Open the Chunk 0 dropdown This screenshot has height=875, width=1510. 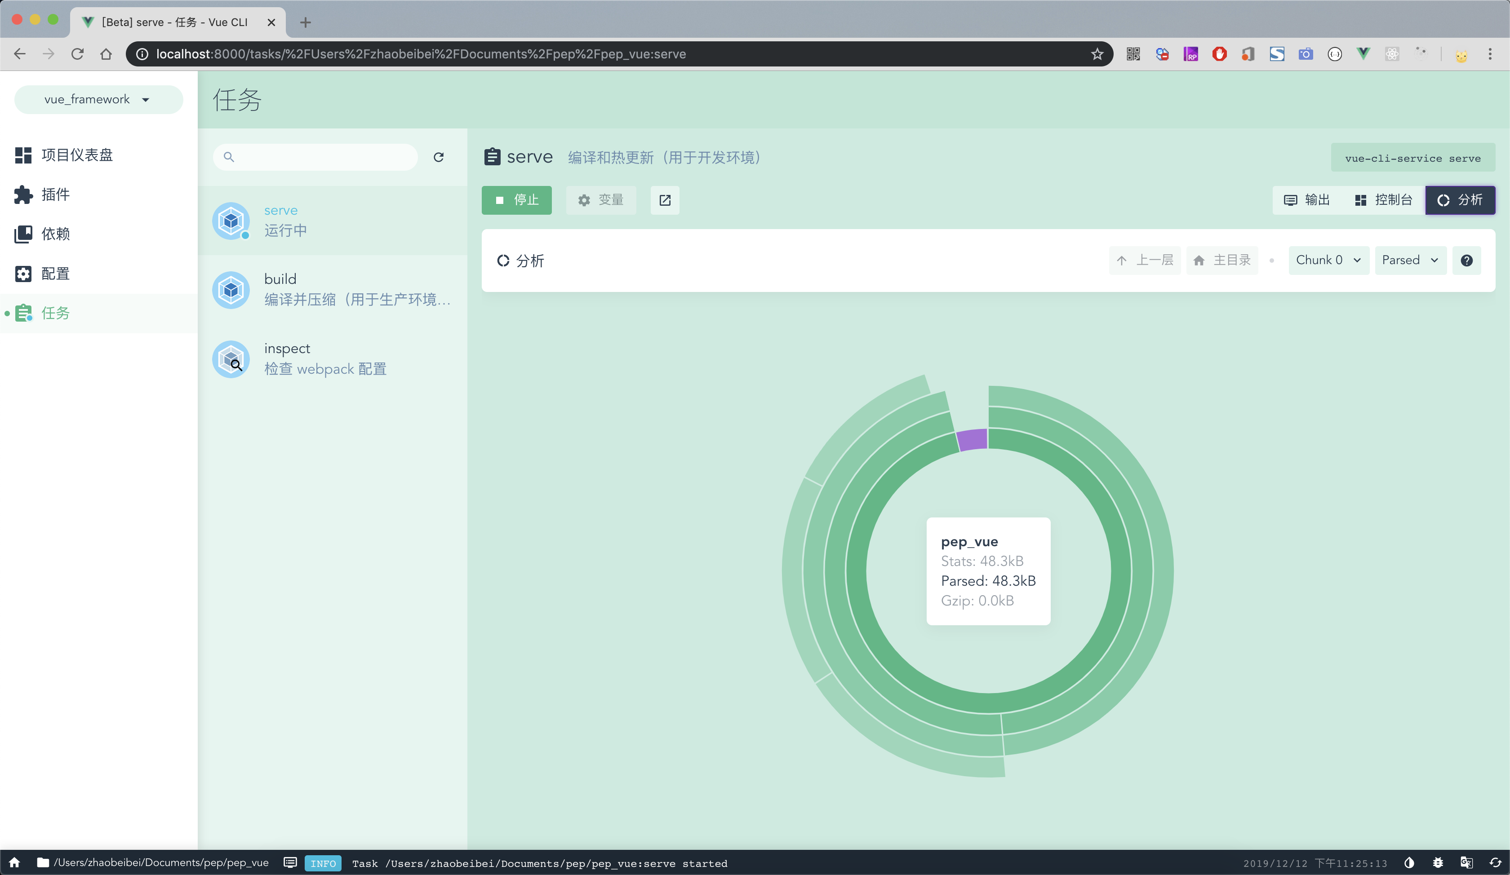click(x=1328, y=260)
